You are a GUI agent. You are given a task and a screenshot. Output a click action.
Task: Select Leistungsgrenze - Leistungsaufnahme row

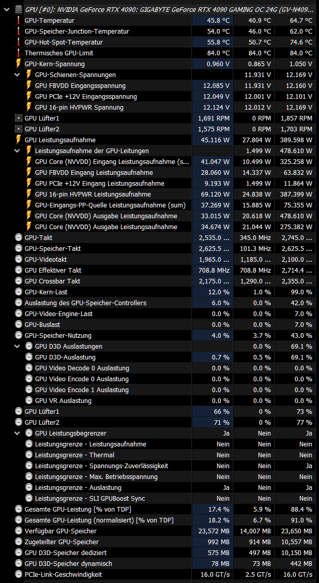click(90, 444)
